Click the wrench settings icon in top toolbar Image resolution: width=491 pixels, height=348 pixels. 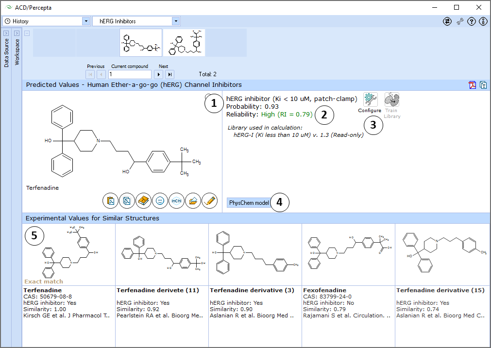(459, 21)
